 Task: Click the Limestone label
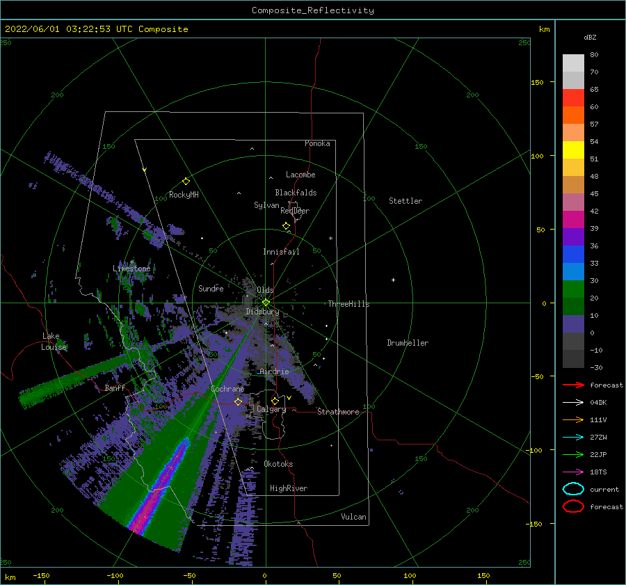click(131, 269)
